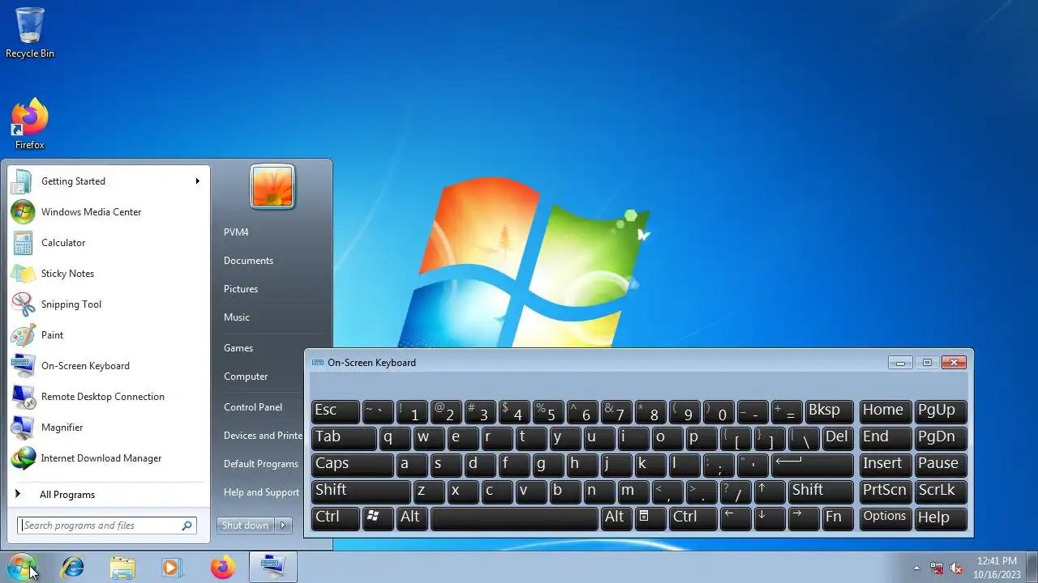Open Games from Start menu

click(238, 348)
